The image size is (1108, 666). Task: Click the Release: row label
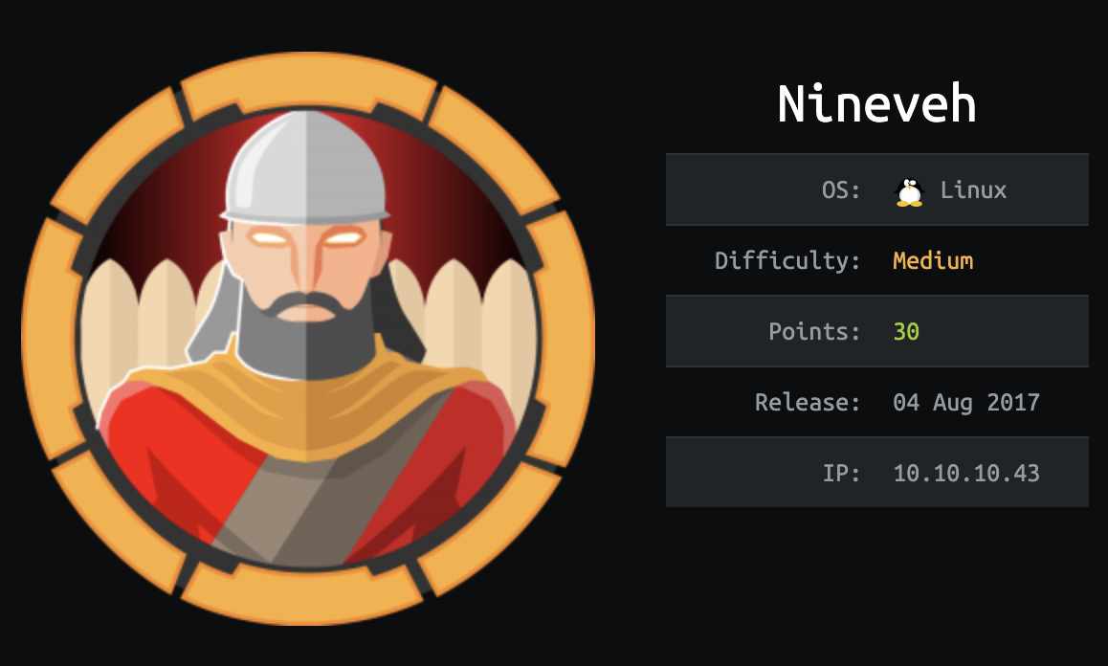(x=808, y=402)
